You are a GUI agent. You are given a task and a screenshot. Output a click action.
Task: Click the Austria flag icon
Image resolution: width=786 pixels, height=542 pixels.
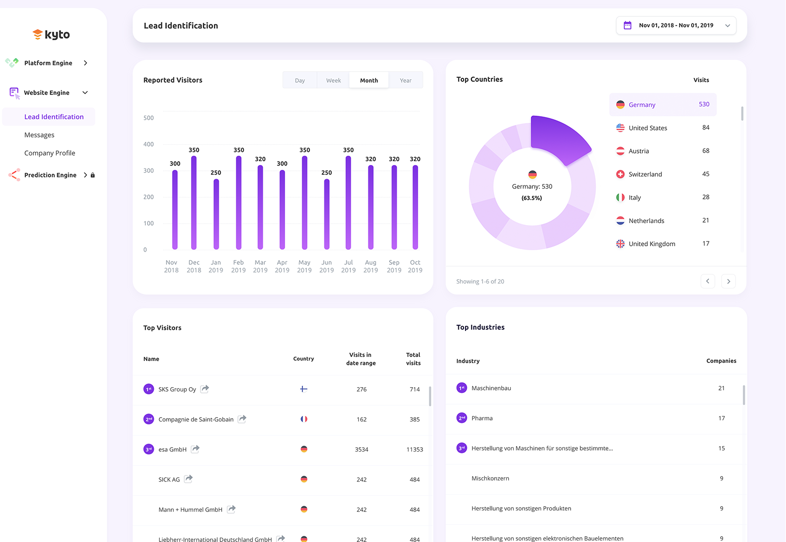620,151
